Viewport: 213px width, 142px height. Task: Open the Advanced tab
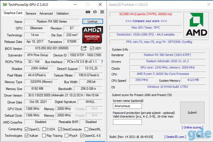46,13
